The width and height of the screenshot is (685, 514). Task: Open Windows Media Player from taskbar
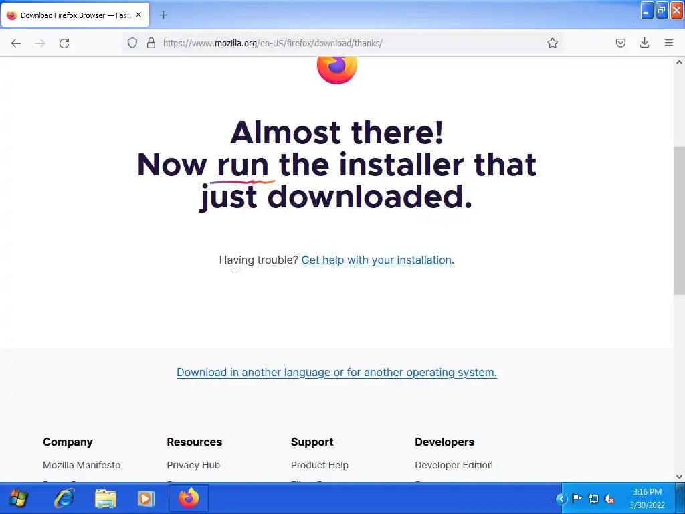pos(146,498)
